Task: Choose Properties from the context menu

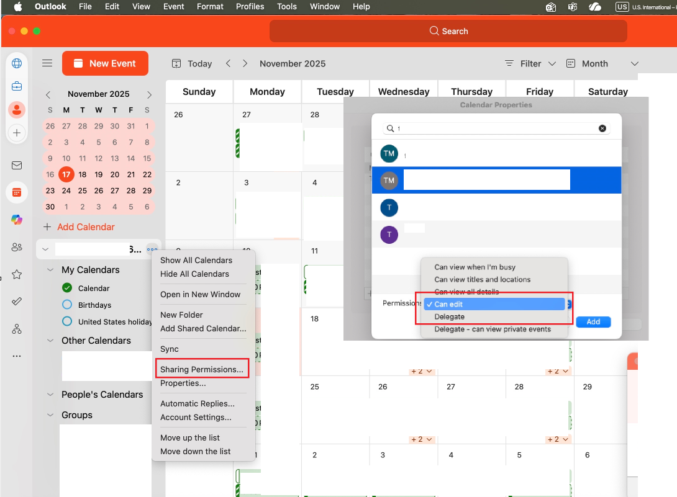Action: point(183,383)
